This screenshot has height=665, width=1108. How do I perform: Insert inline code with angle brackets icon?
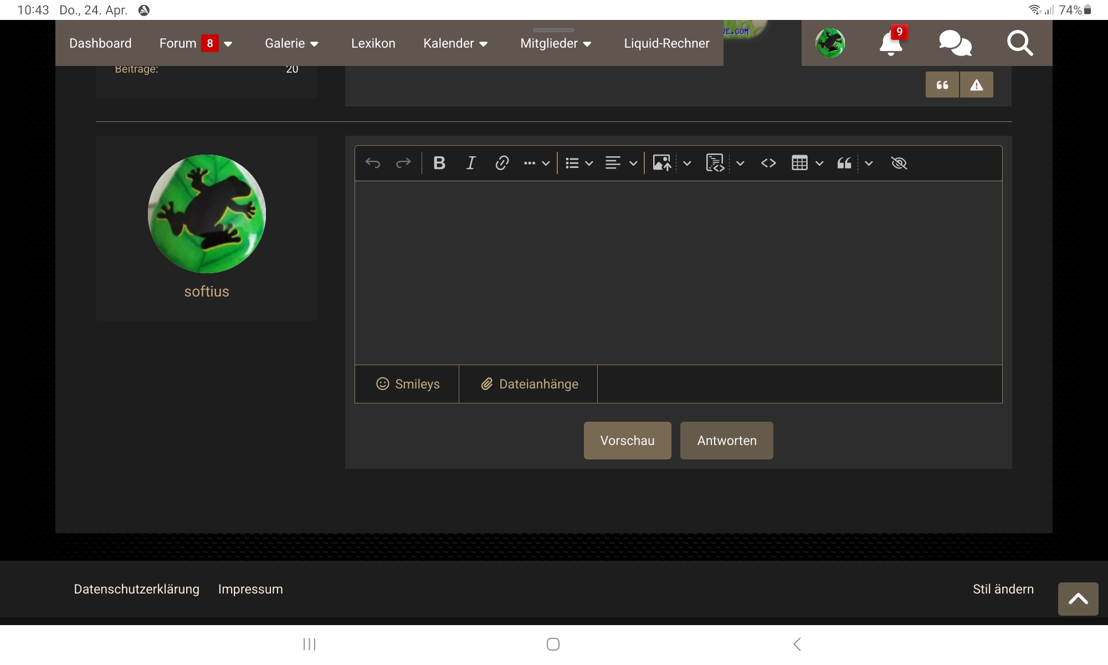[768, 163]
